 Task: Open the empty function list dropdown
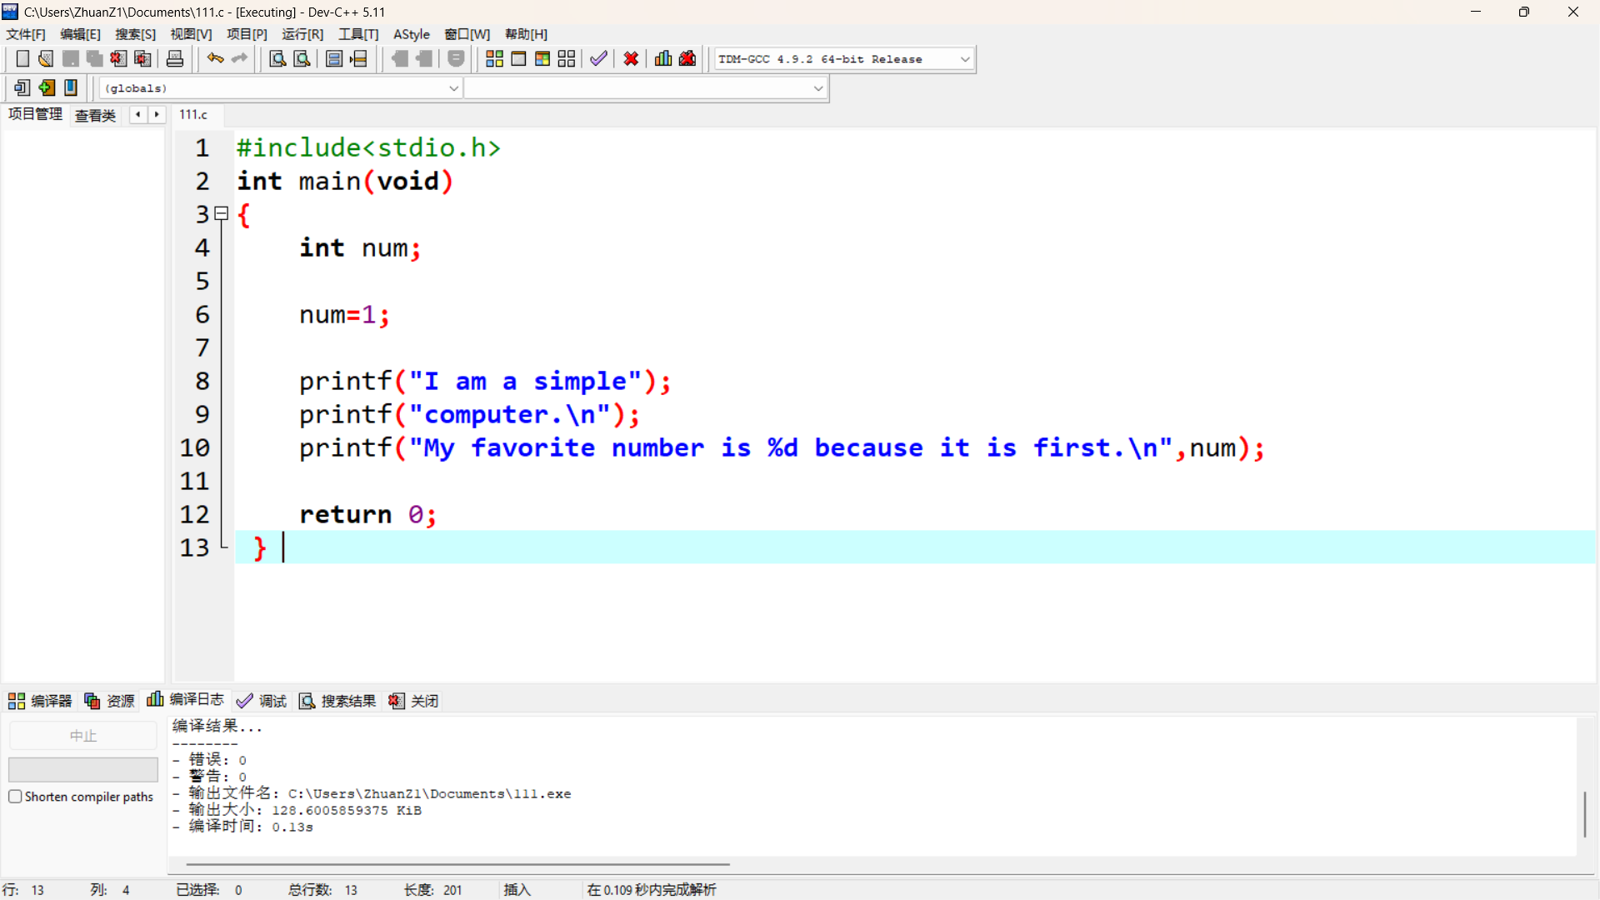[817, 88]
